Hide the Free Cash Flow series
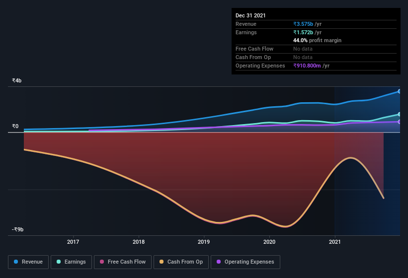Screen dimensions: 408x278 click(123, 262)
